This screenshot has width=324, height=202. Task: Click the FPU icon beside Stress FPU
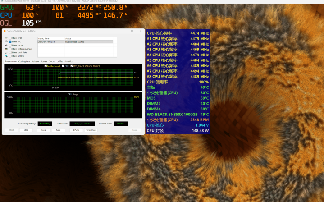pyautogui.click(x=5, y=41)
